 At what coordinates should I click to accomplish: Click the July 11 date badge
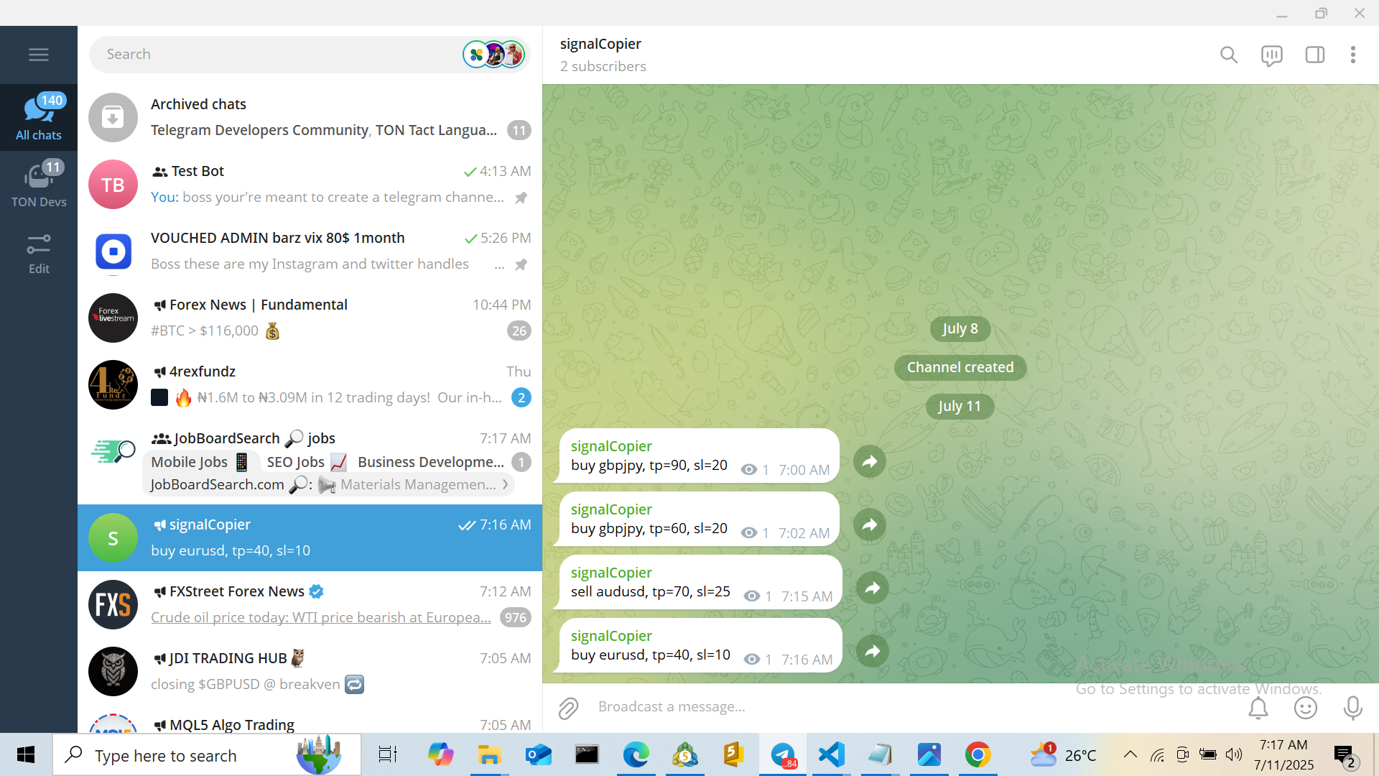click(x=960, y=406)
